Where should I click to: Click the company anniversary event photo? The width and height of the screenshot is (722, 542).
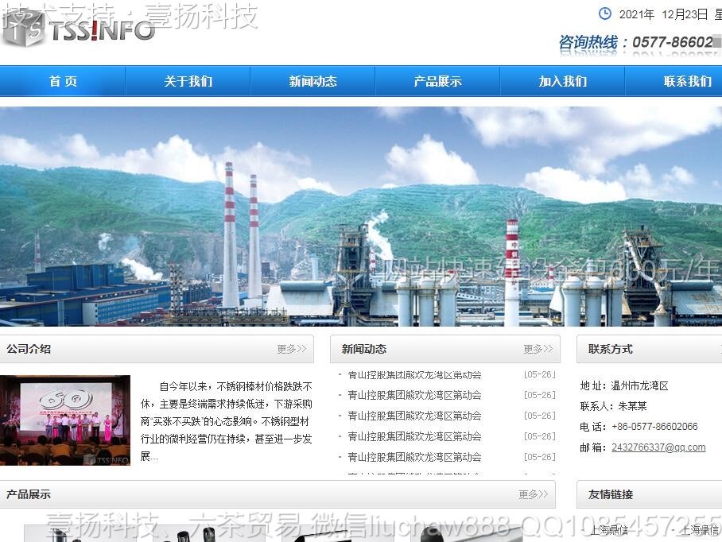[x=65, y=420]
